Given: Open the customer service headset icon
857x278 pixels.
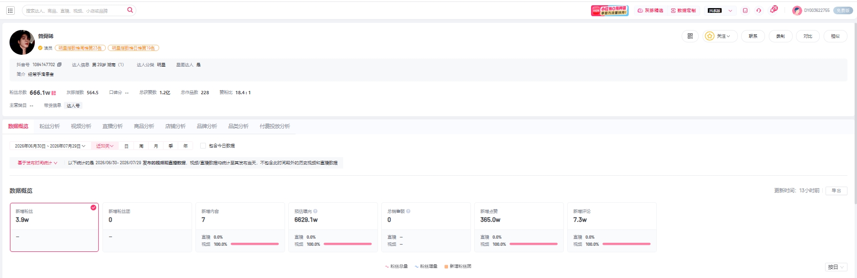Looking at the screenshot, I should [759, 10].
